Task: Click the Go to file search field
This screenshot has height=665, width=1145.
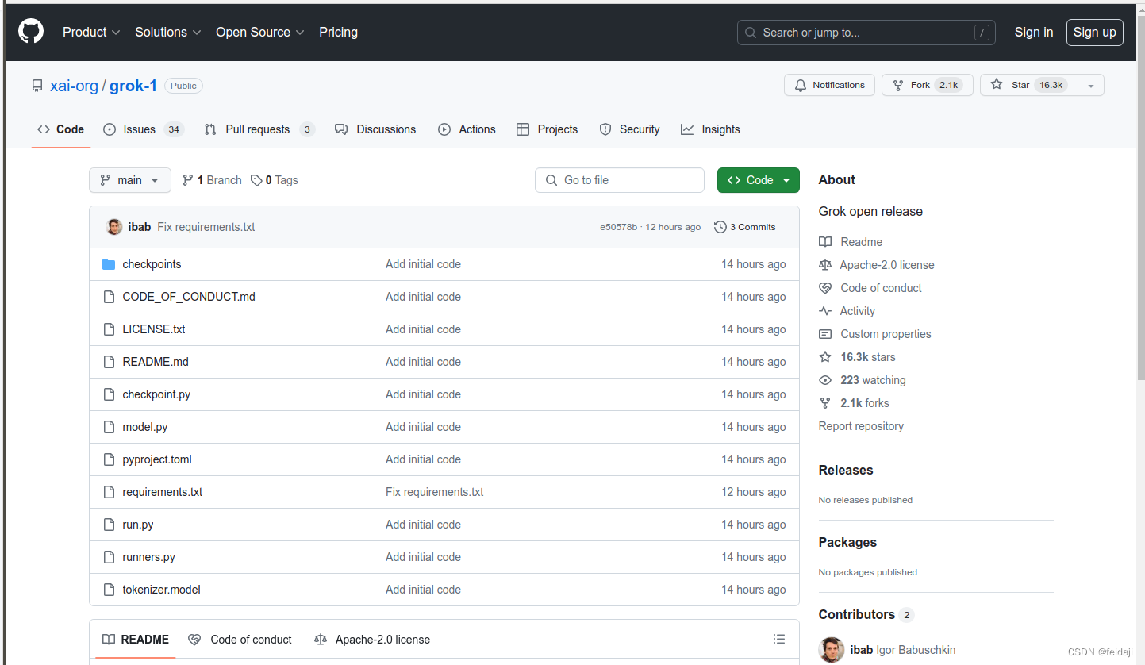Action: pyautogui.click(x=620, y=180)
